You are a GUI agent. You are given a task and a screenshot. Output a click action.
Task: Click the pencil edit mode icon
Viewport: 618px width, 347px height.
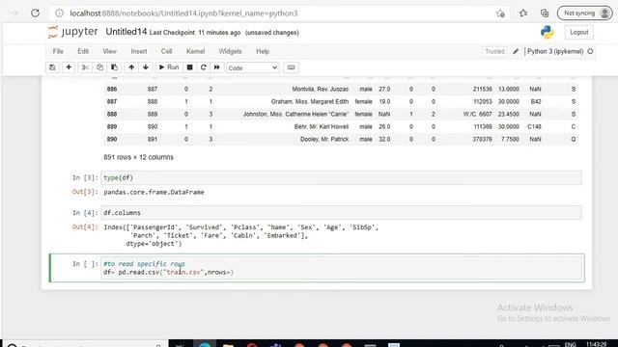516,51
